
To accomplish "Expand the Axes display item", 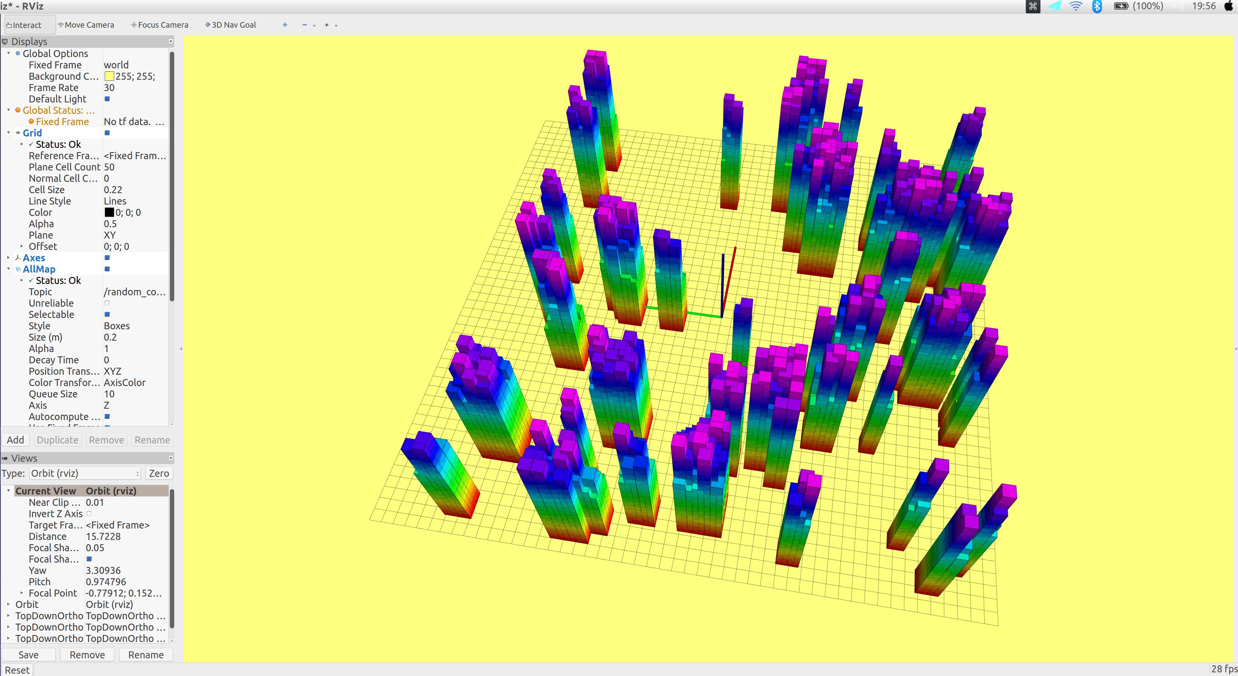I will coord(8,258).
